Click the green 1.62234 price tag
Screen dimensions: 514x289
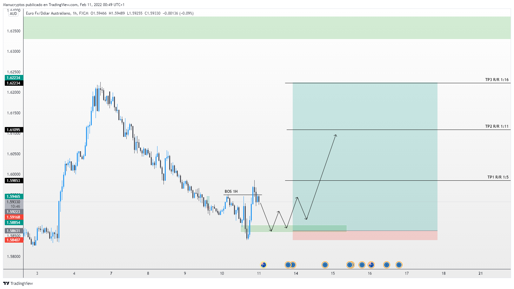point(13,78)
